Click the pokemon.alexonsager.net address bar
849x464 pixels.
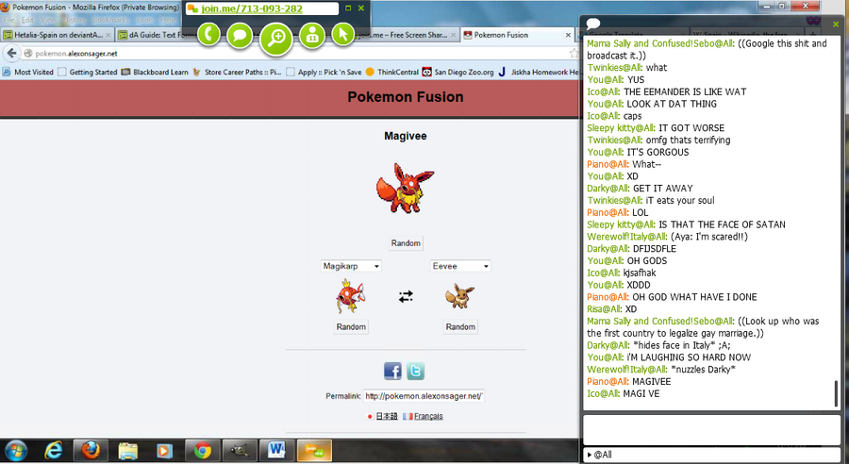298,53
